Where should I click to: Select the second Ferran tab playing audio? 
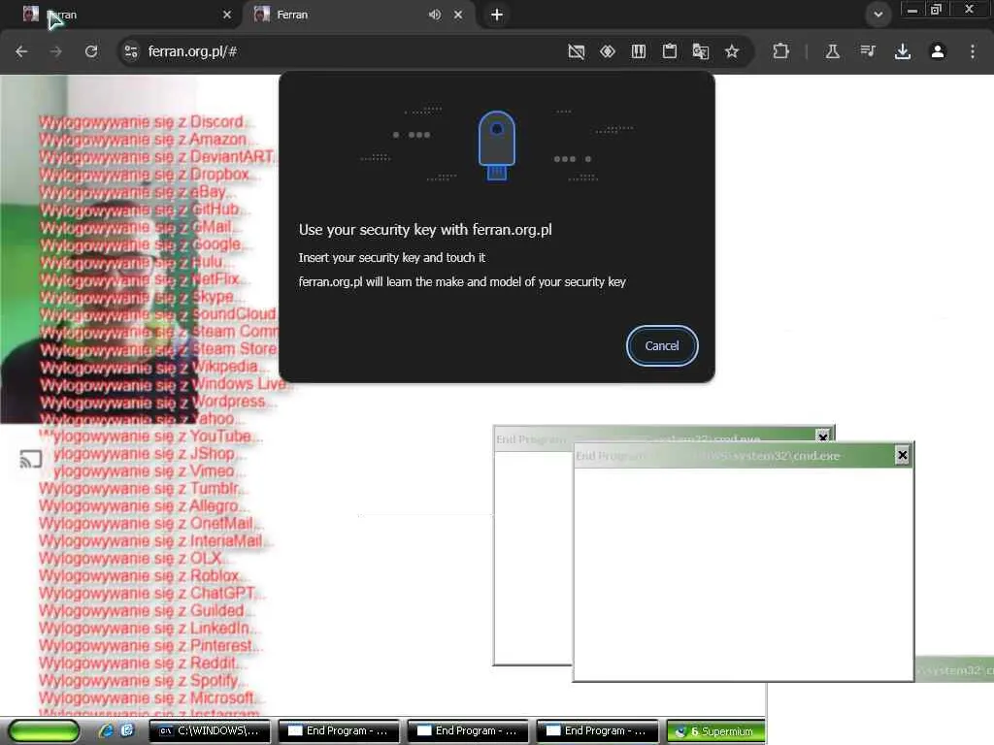[343, 15]
